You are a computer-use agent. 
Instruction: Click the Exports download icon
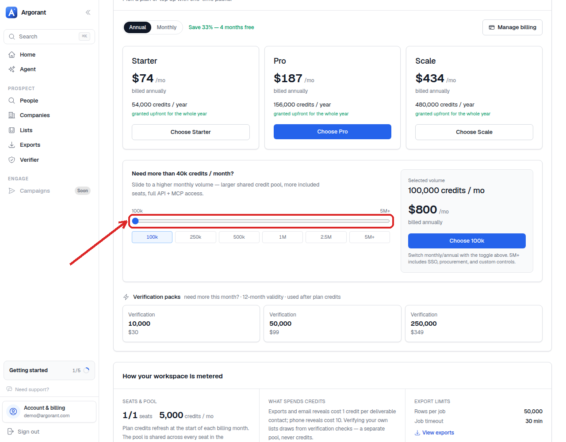click(x=12, y=145)
